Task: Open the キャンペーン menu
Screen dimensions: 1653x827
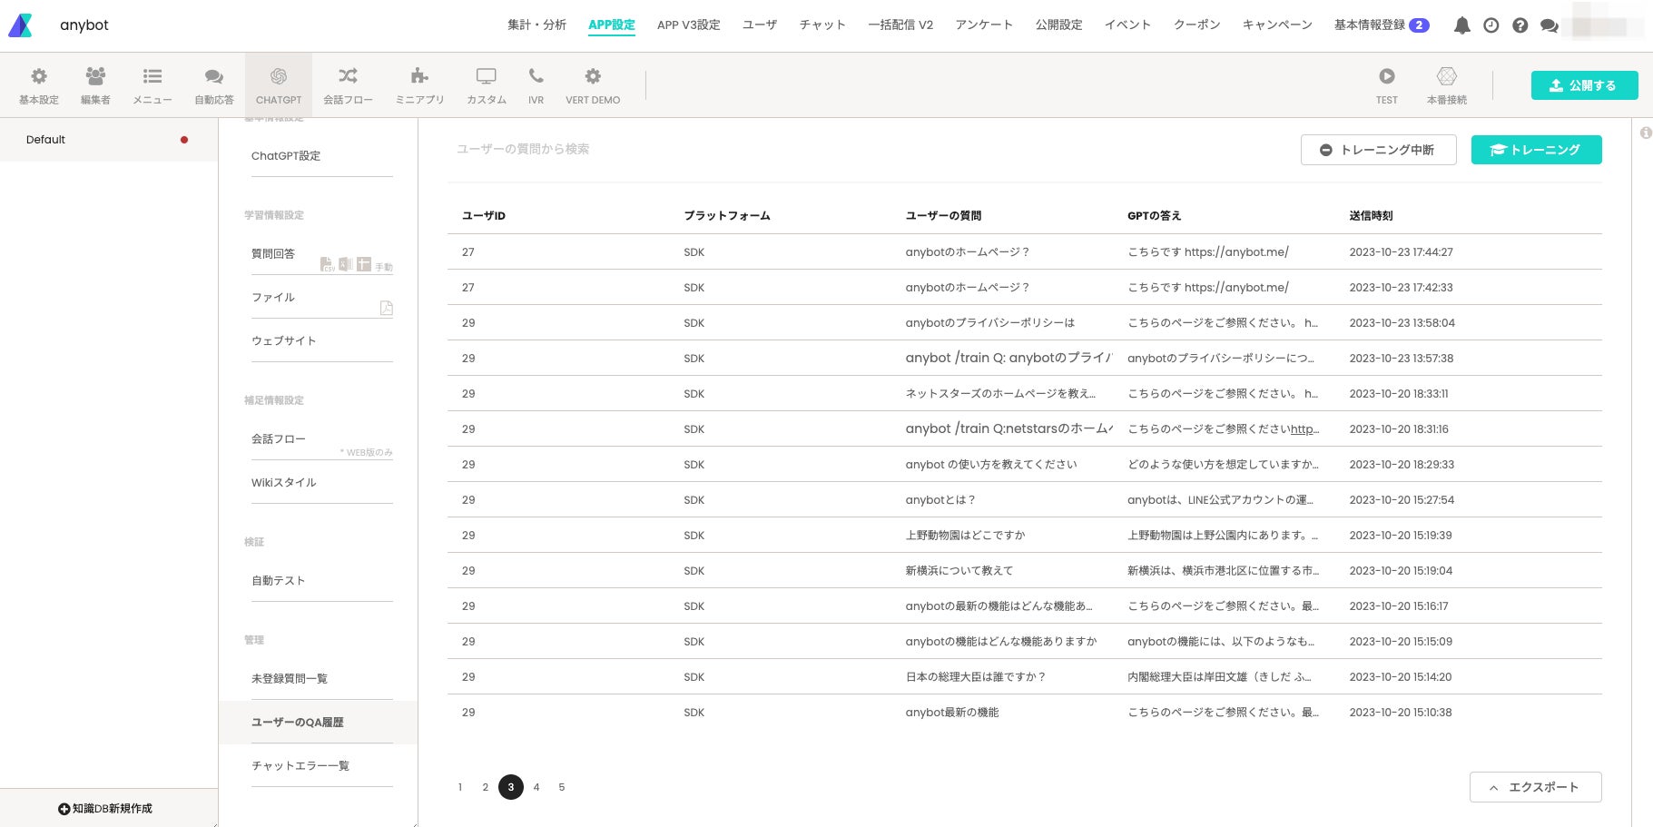Action: coord(1277,25)
